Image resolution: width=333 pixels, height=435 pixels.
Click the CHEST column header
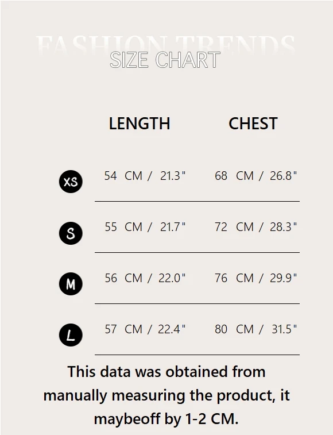253,124
